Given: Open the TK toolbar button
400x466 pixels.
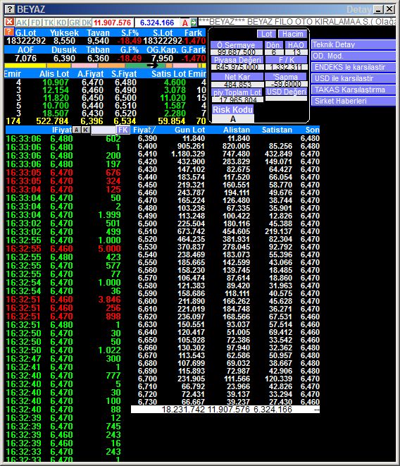Looking at the screenshot, I should click(49, 23).
